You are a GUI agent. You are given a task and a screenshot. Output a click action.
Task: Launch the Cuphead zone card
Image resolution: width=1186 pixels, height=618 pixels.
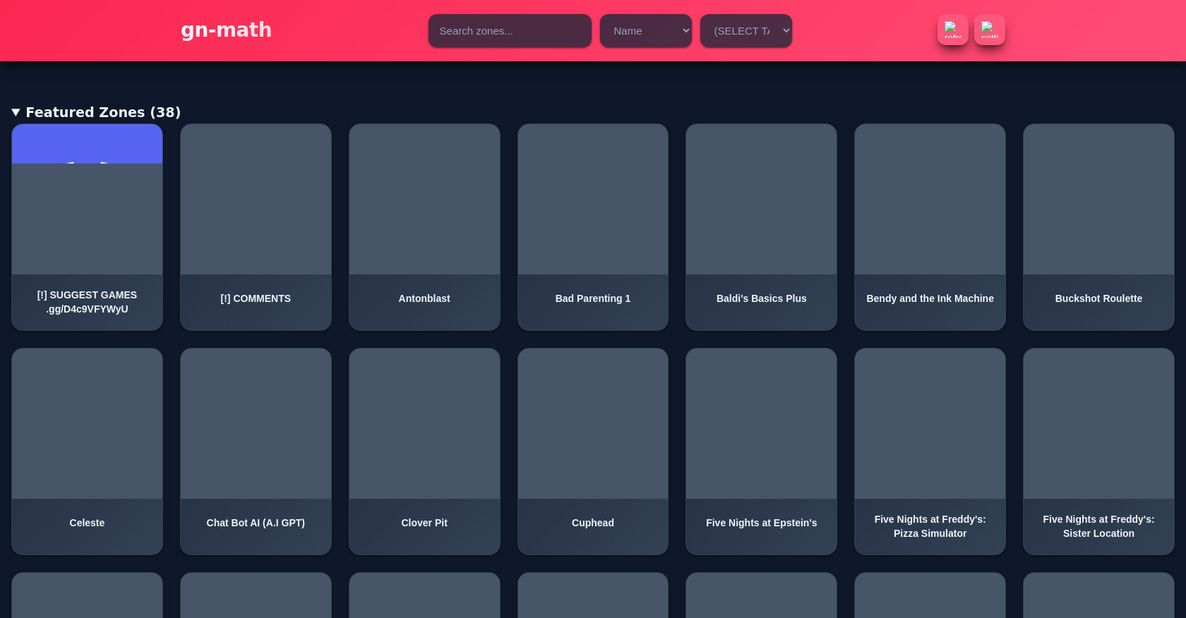coord(593,452)
